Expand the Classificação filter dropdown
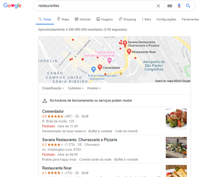 [53, 88]
